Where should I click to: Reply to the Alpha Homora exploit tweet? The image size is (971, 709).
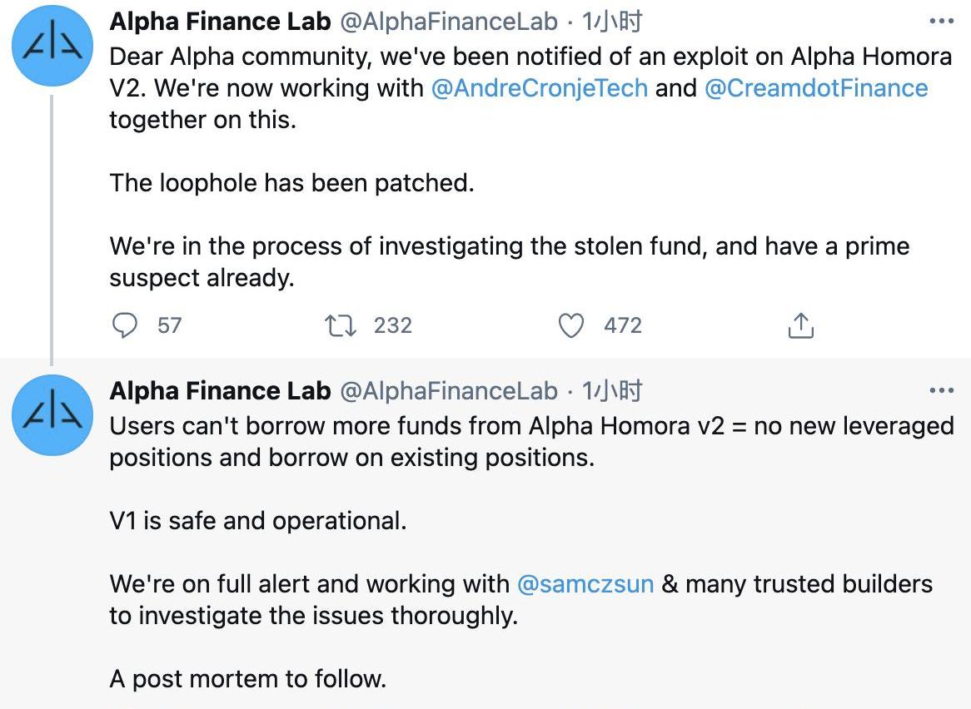tap(124, 325)
